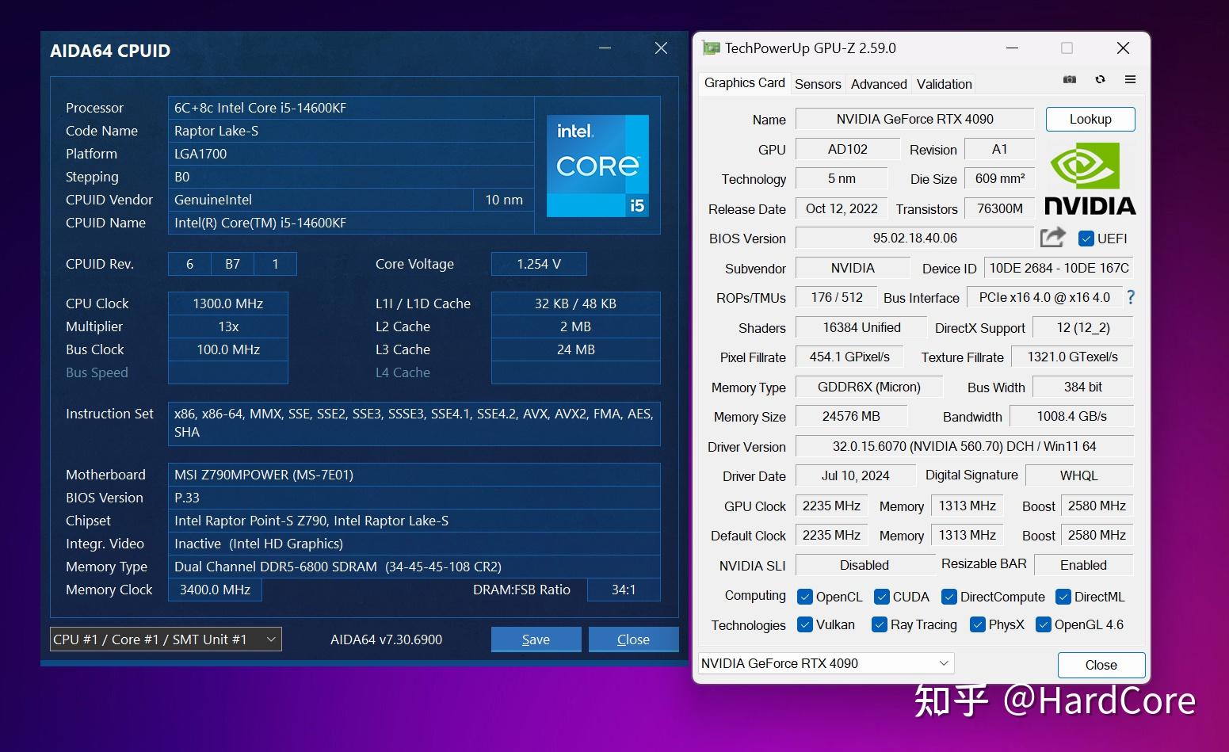Toggle the Ray Tracing checkbox
Screen dimensions: 1229x752
879,624
